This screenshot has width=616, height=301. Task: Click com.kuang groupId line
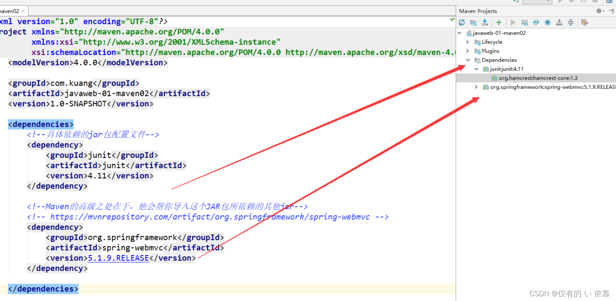(74, 83)
